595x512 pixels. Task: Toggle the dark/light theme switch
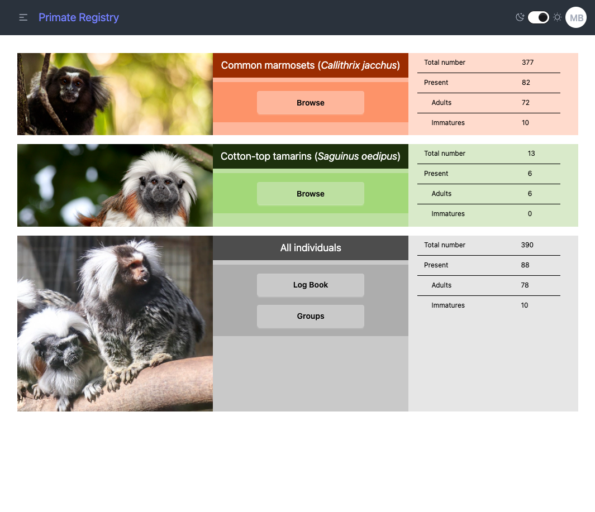coord(538,17)
